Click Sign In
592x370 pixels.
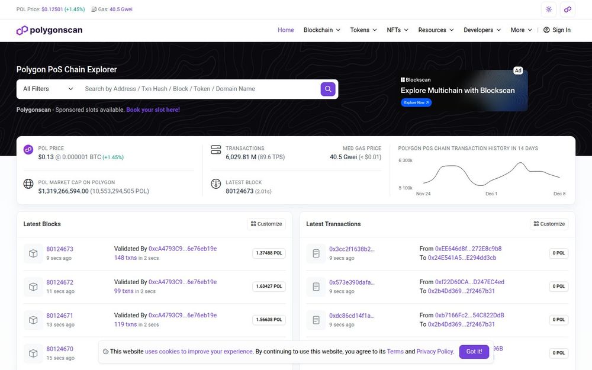pos(557,30)
